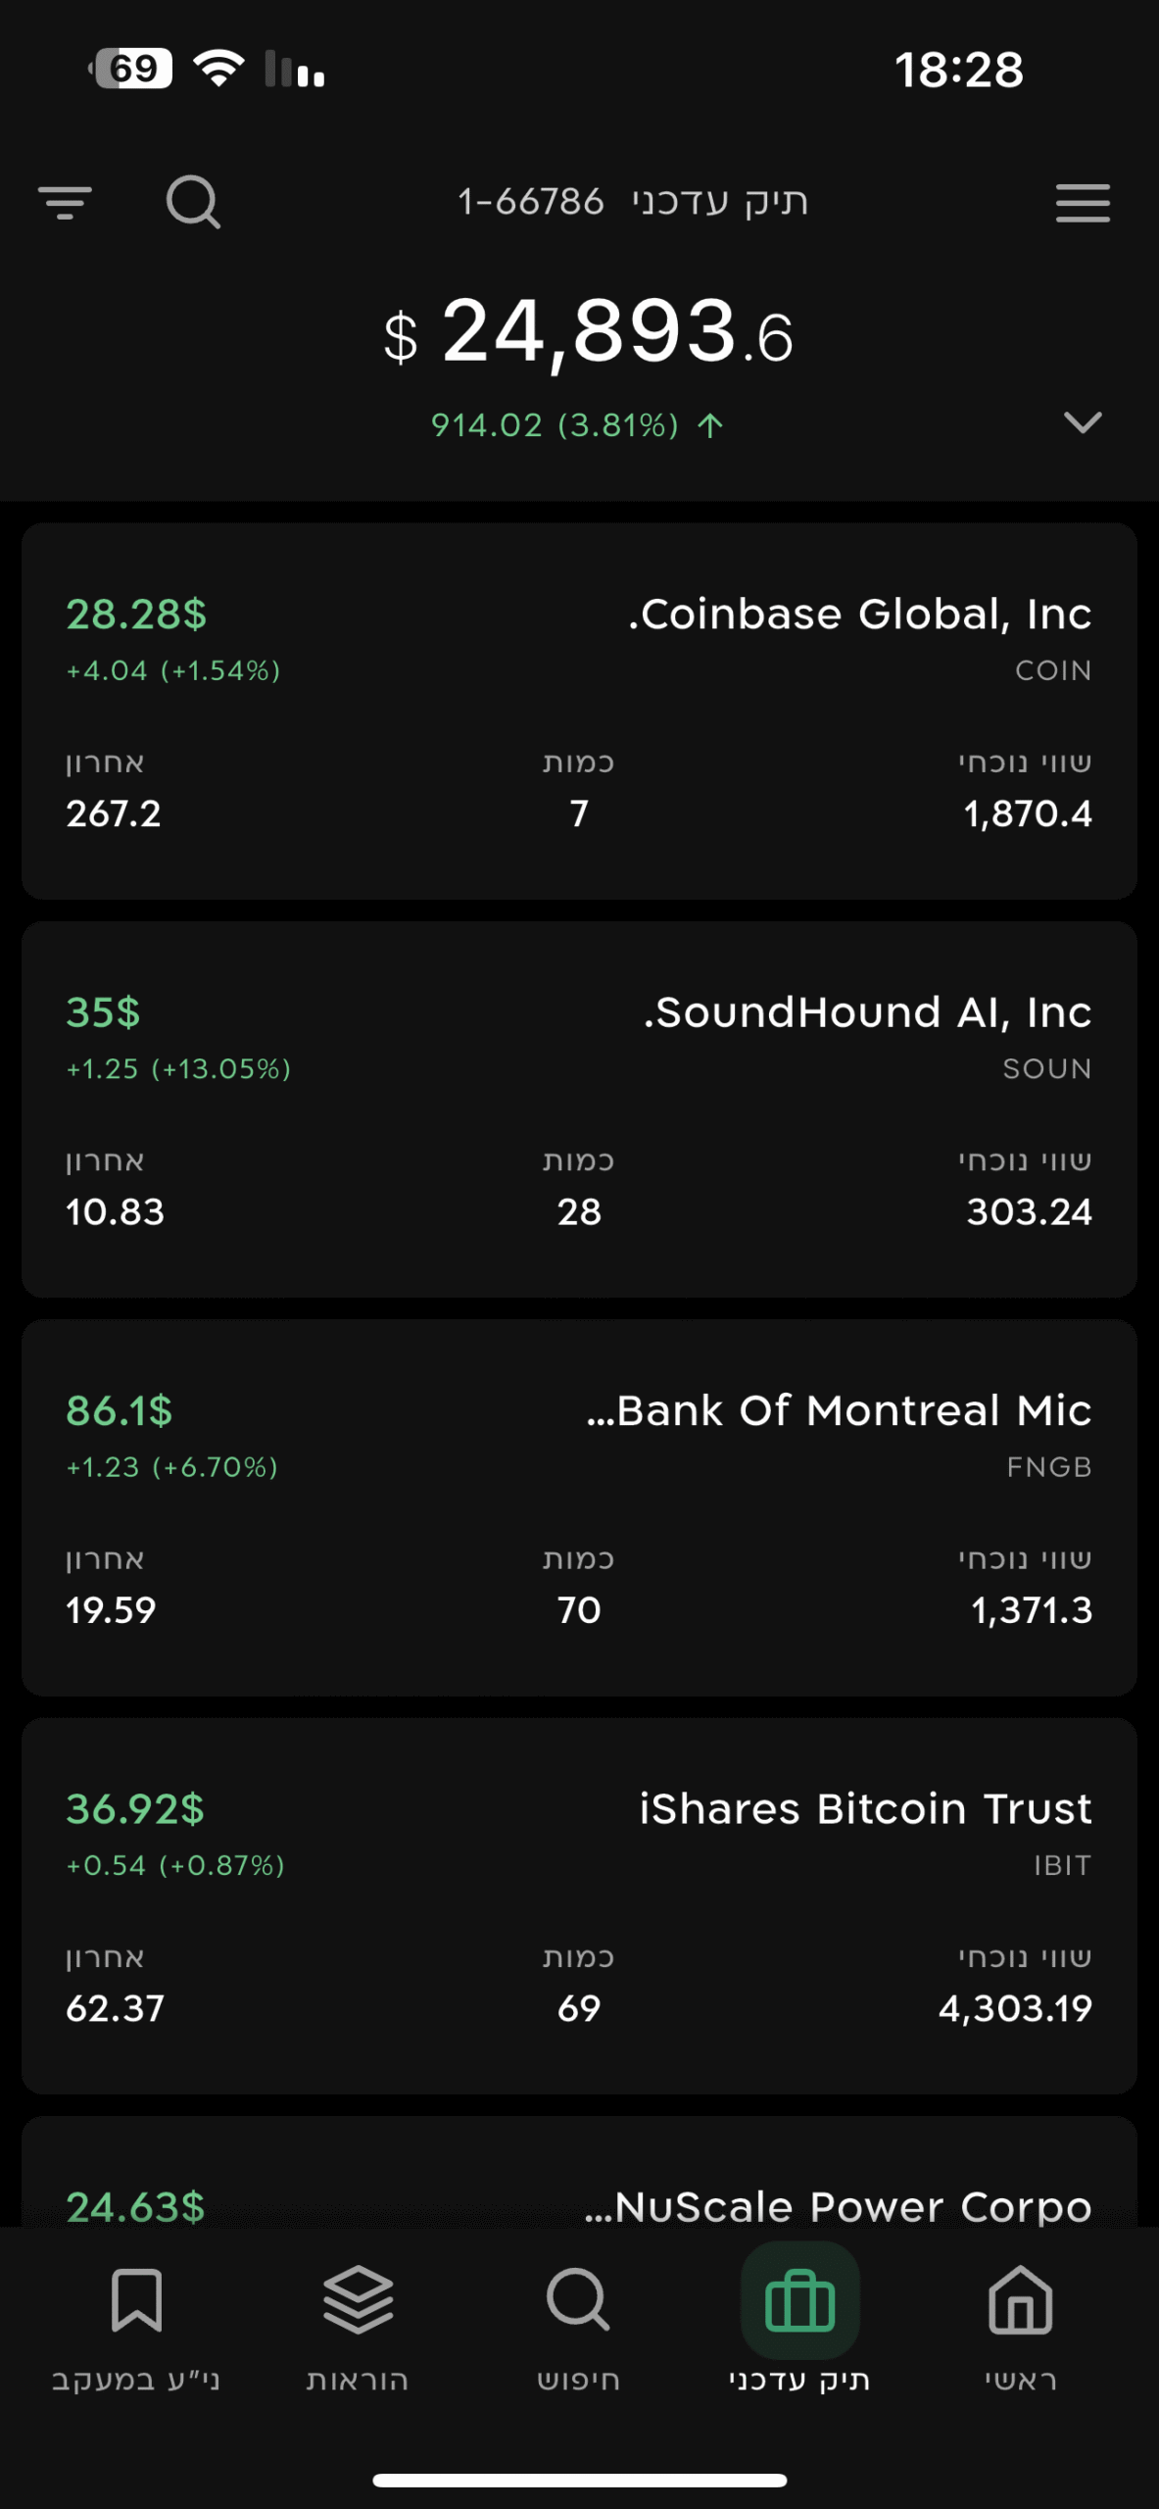Open the hamburger menu icon
The height and width of the screenshot is (2509, 1159).
point(1083,203)
